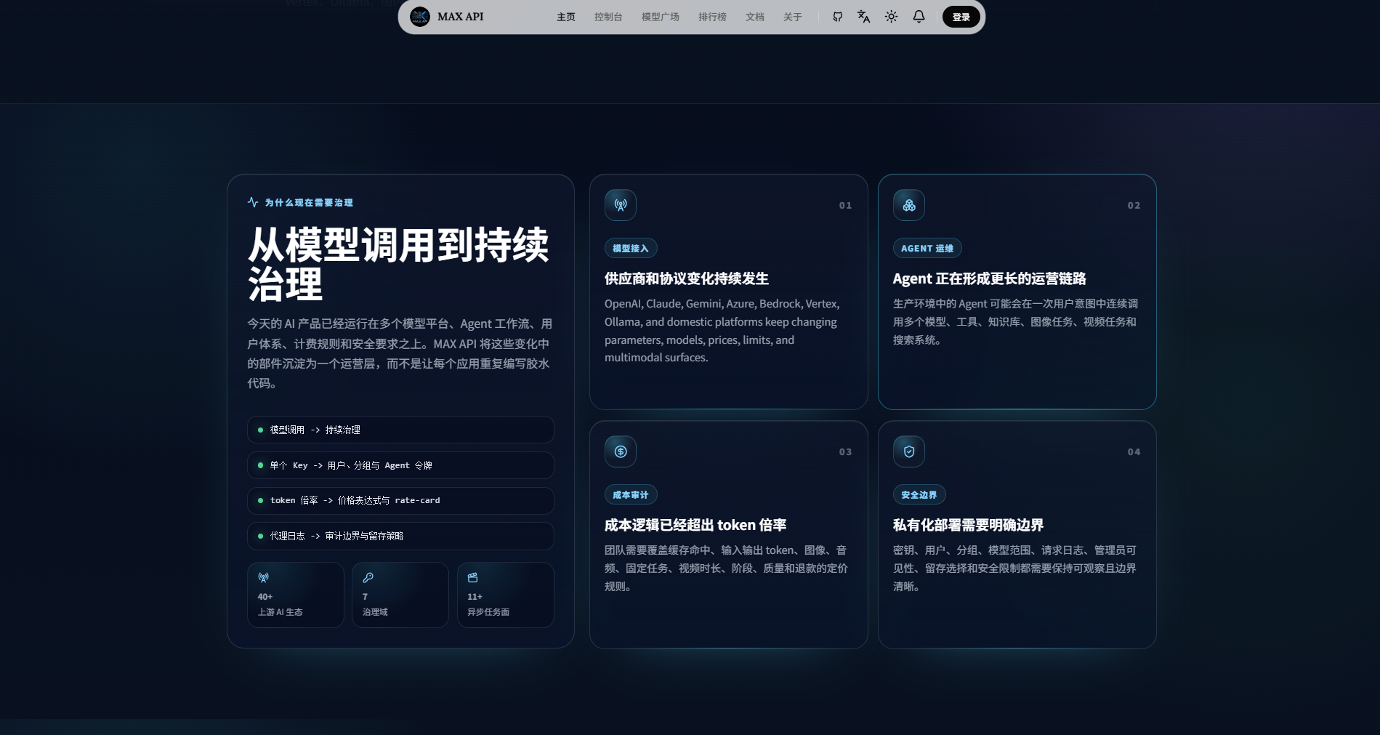Click heading 供应商和协议变化持续发生

pyautogui.click(x=687, y=278)
